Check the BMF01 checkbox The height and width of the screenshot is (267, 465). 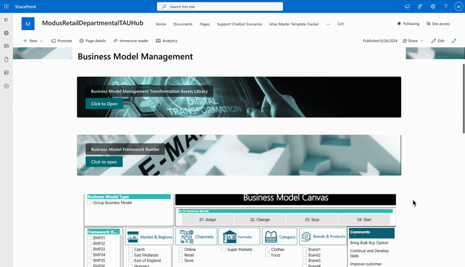pos(90,238)
